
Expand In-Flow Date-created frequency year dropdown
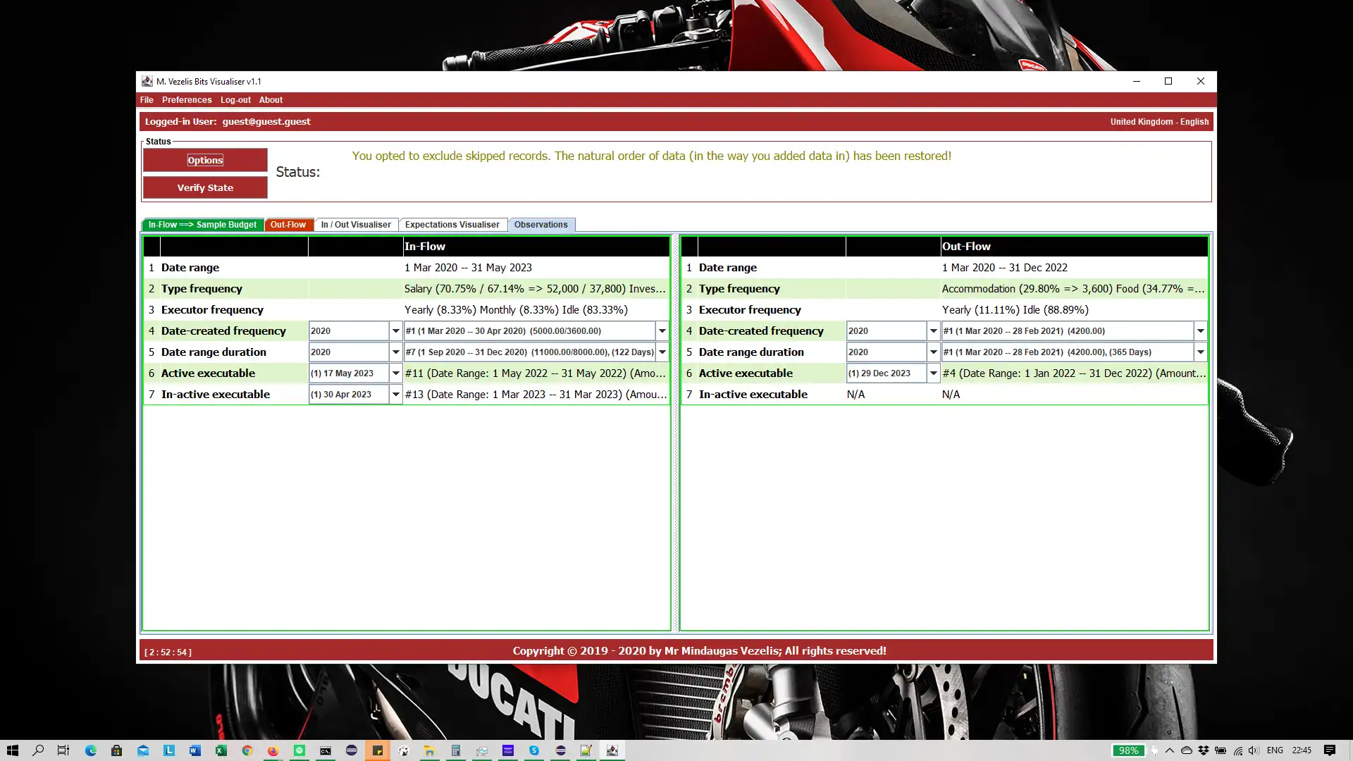click(395, 331)
